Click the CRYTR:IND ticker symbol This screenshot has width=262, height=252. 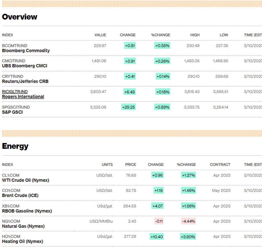click(13, 76)
